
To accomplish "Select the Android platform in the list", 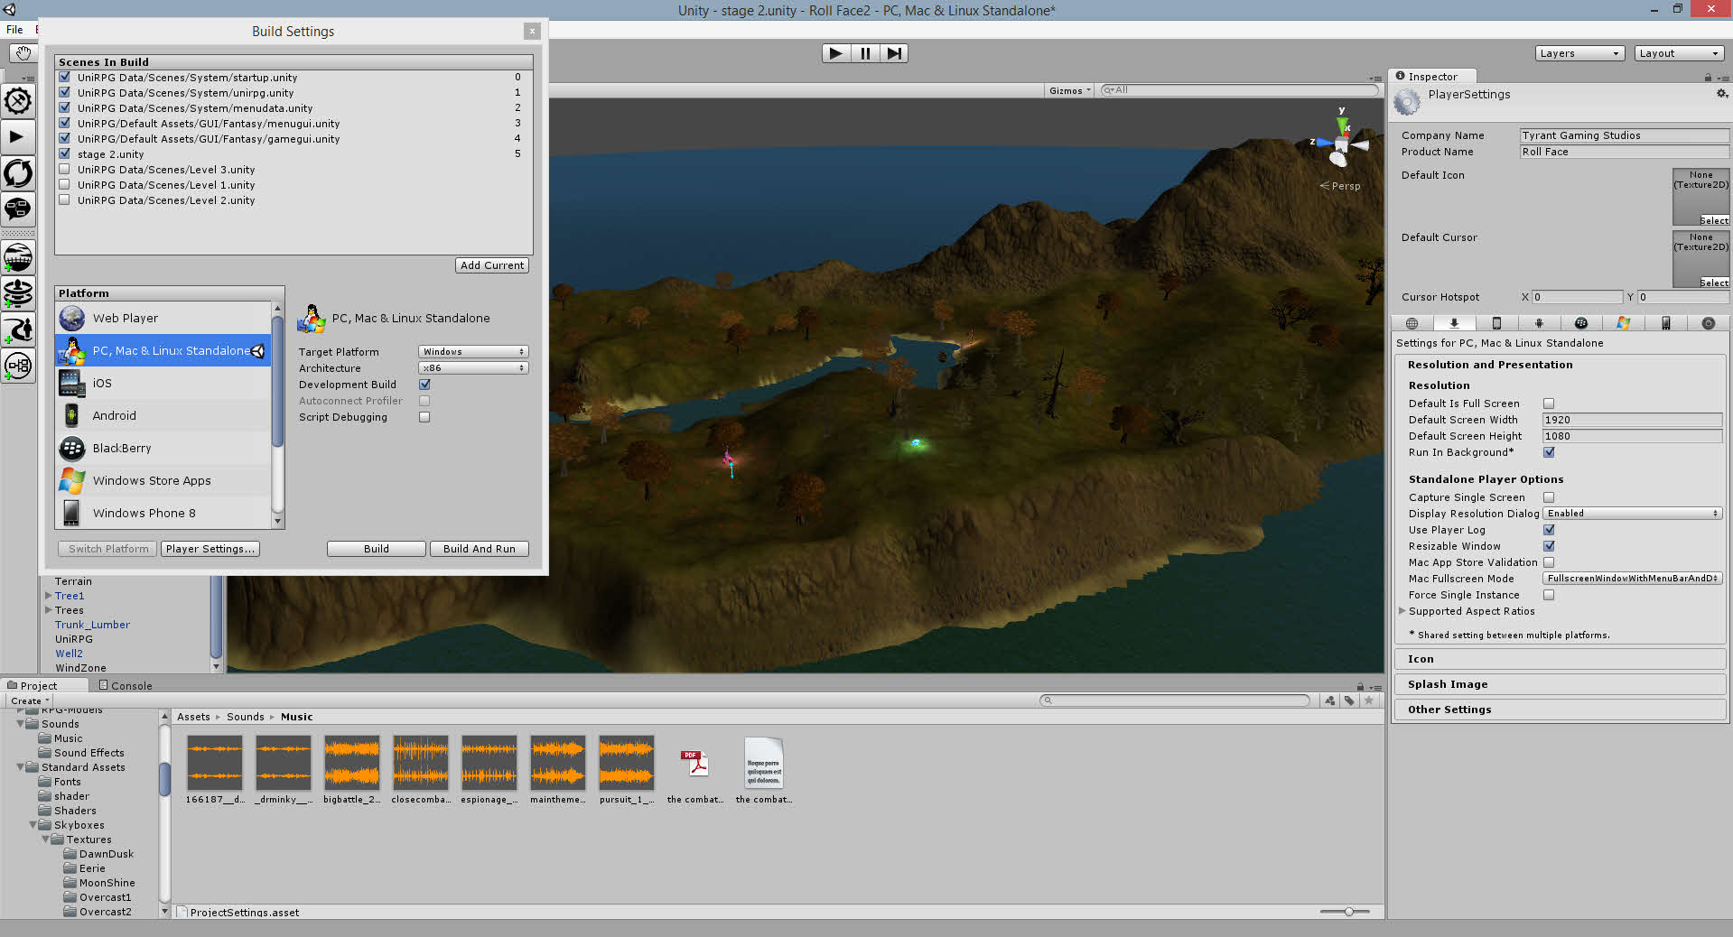I will point(163,415).
